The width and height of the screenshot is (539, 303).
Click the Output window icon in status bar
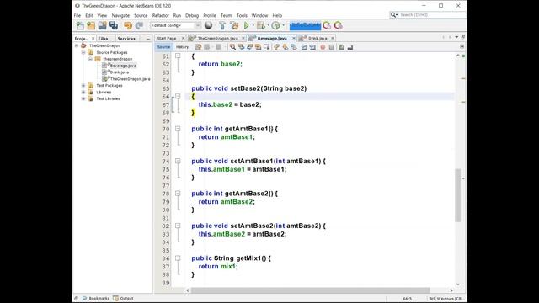(x=115, y=298)
